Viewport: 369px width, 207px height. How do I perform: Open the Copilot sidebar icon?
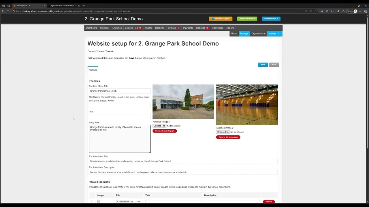pyautogui.click(x=366, y=11)
